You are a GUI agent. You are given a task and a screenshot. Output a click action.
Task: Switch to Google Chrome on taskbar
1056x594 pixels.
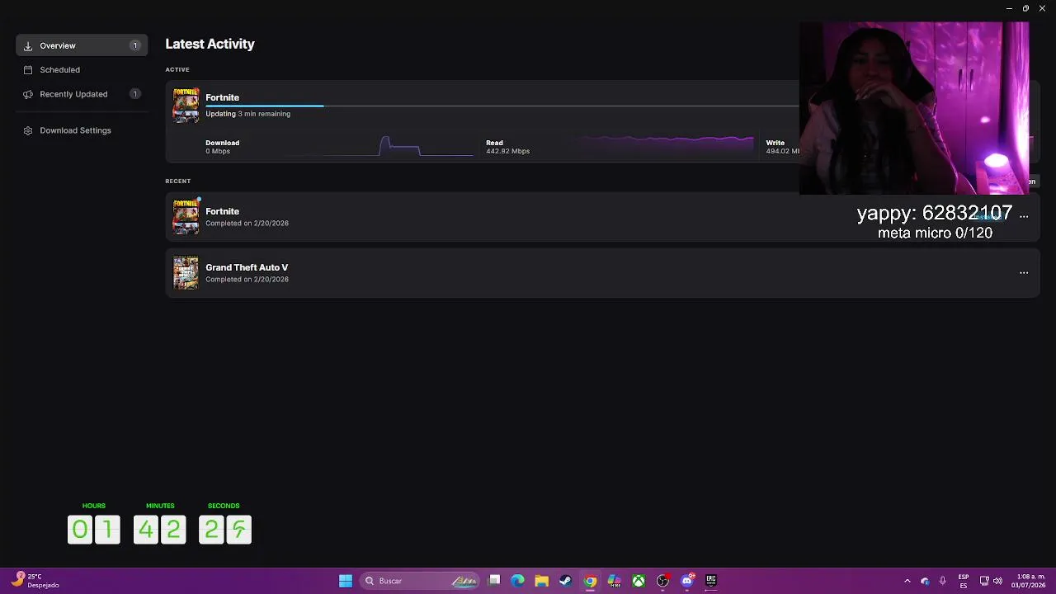pos(590,581)
